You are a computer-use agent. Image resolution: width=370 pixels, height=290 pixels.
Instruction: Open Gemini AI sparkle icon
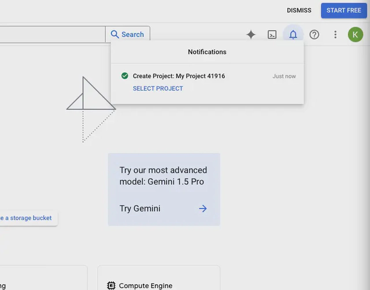point(251,35)
